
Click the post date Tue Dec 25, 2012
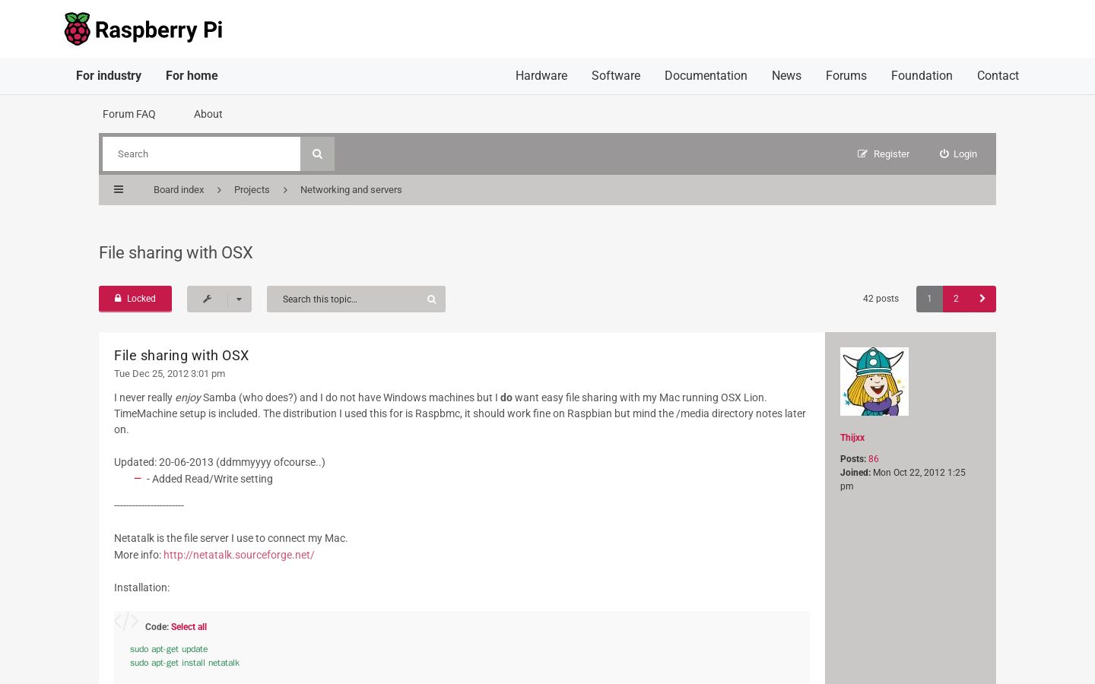pyautogui.click(x=170, y=374)
